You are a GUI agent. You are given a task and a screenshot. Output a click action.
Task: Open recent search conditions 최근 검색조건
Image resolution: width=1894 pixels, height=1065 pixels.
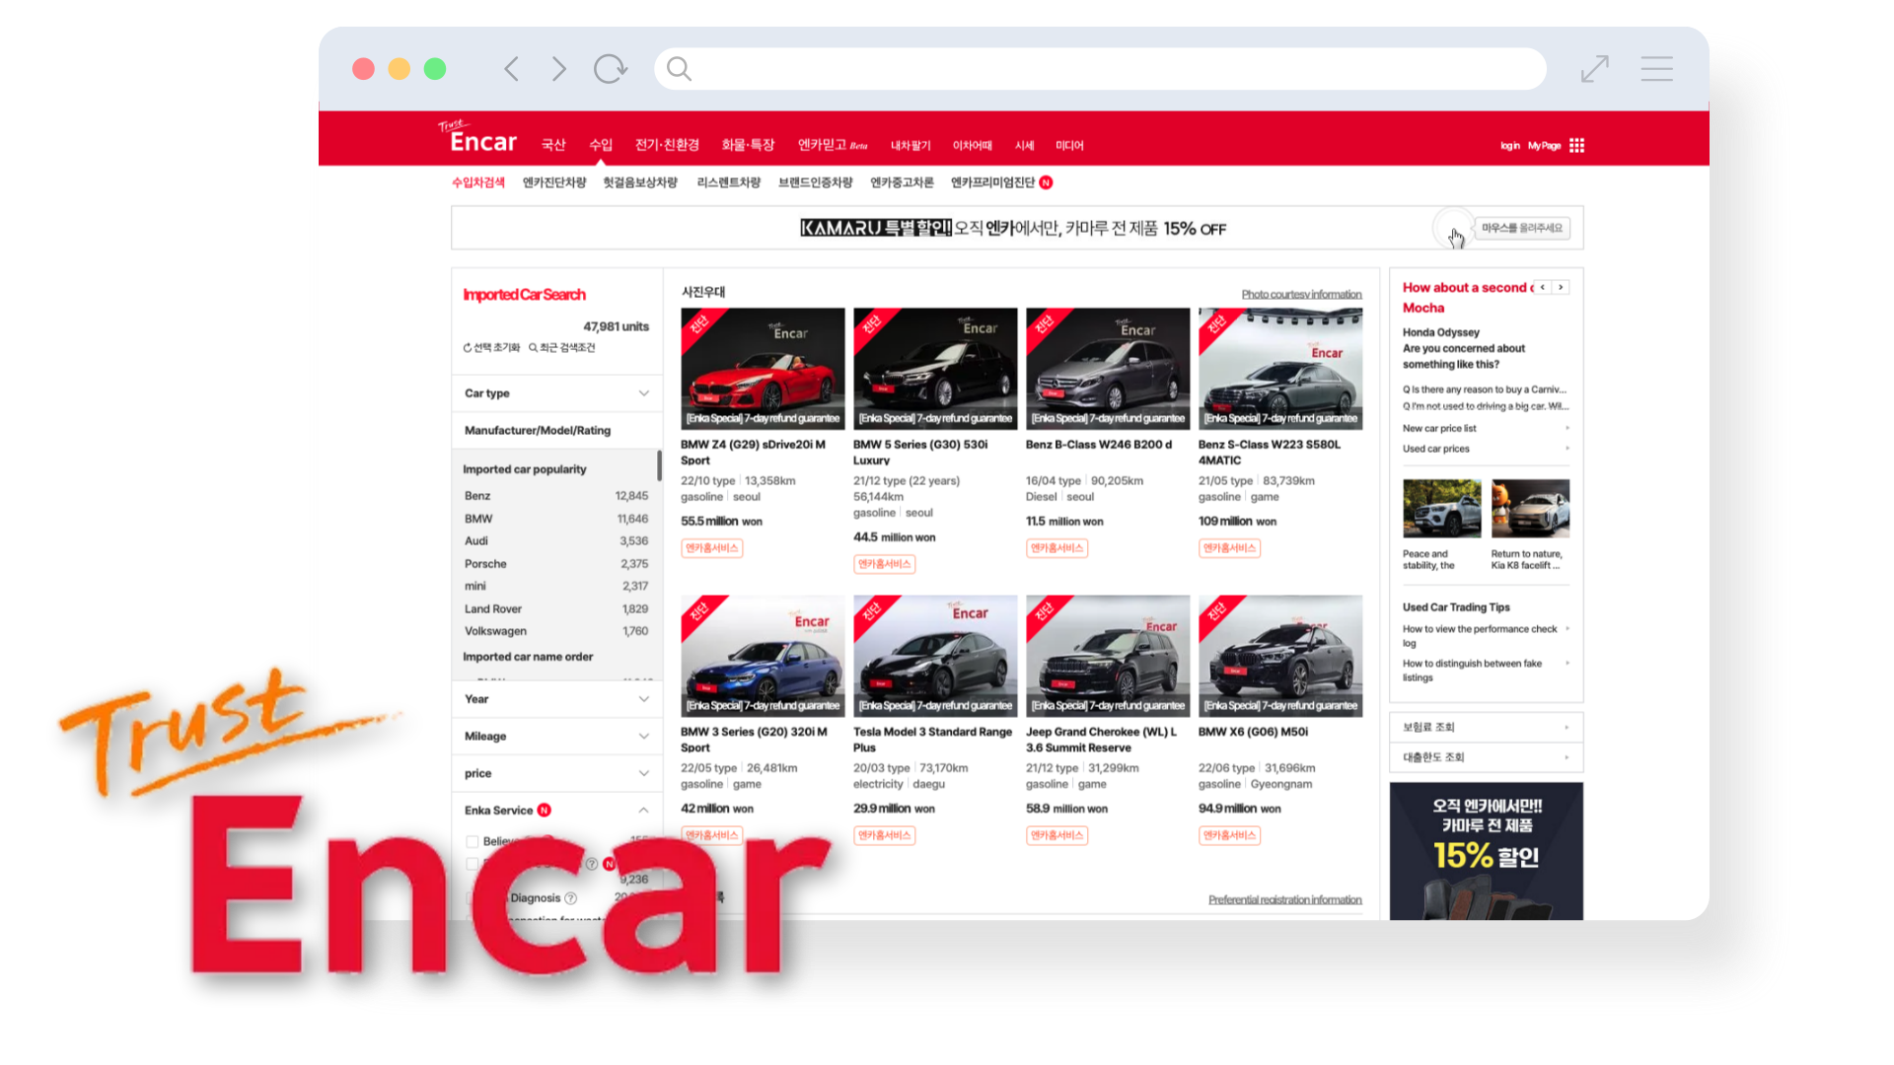click(x=561, y=348)
